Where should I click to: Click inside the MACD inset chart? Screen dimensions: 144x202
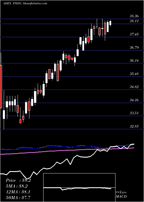point(79,188)
